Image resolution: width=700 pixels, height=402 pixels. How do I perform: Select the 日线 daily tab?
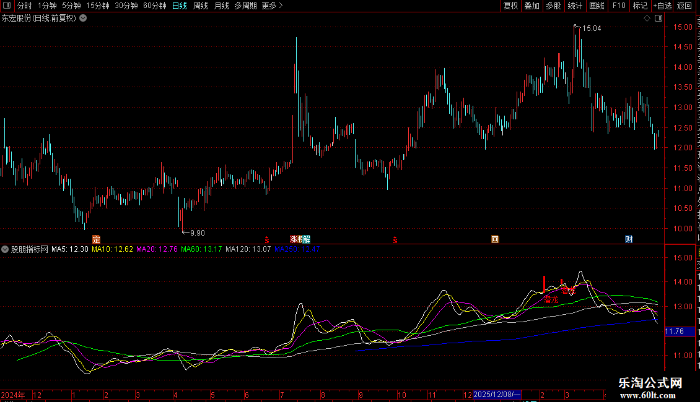[180, 6]
